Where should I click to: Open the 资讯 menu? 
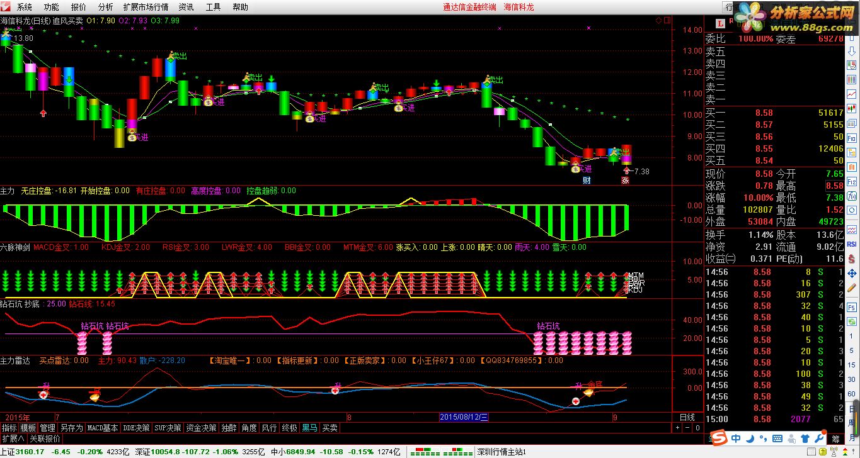click(186, 7)
